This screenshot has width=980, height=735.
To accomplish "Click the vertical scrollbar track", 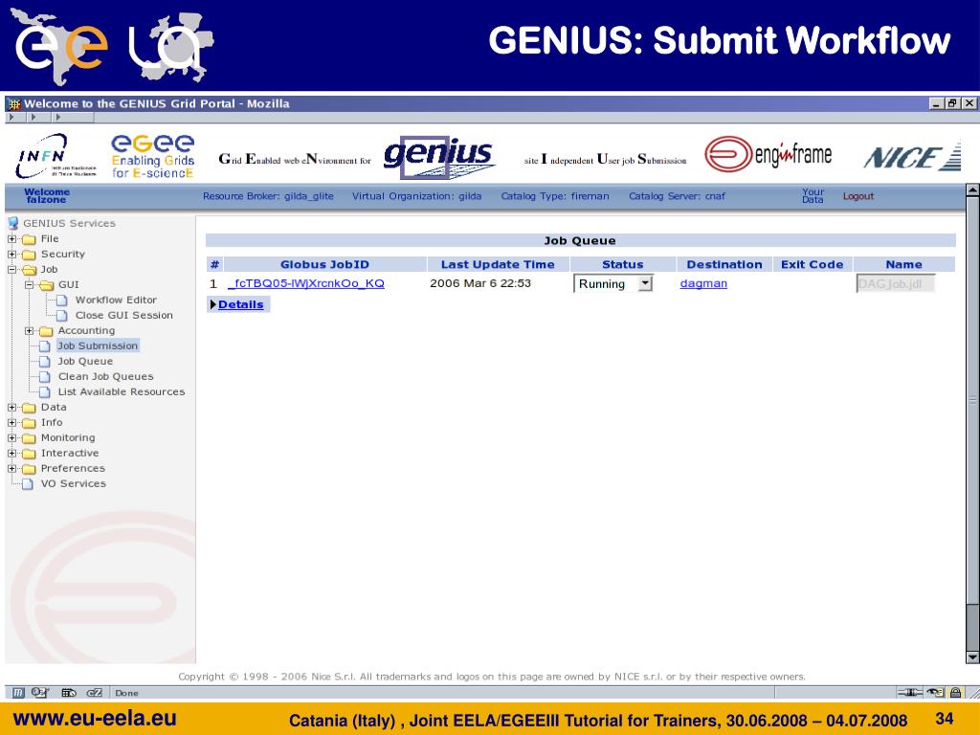I will click(x=972, y=628).
